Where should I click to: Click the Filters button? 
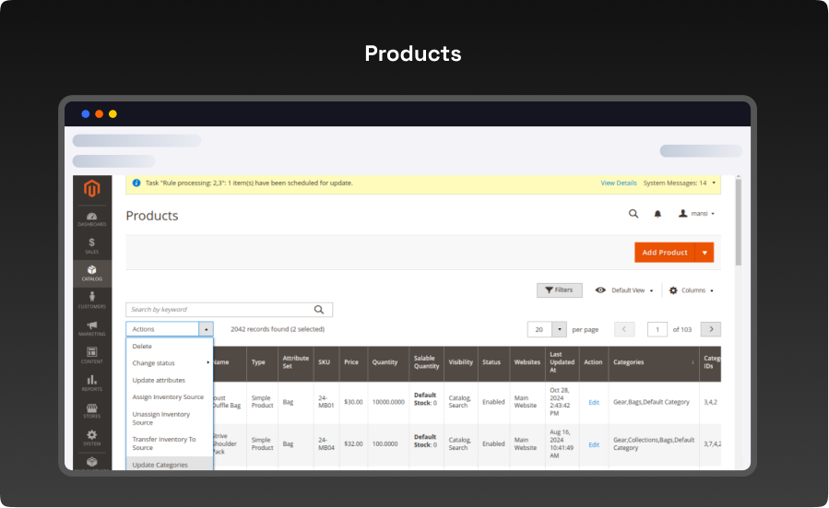559,290
